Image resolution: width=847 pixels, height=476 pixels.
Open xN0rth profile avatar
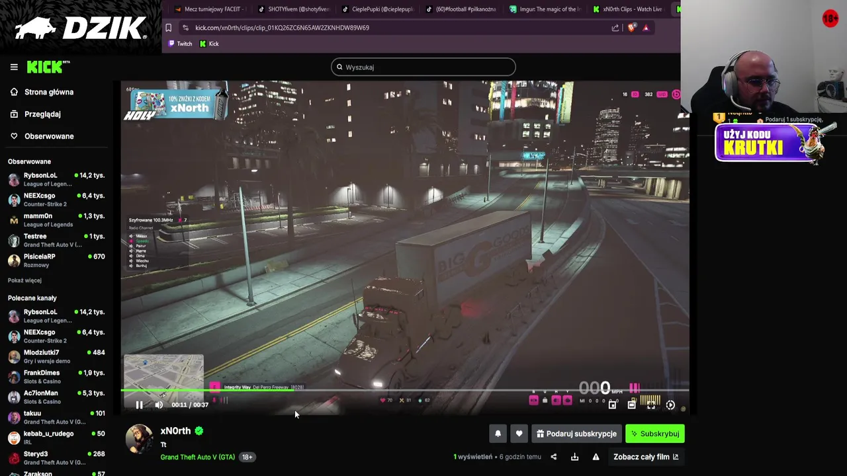[139, 440]
